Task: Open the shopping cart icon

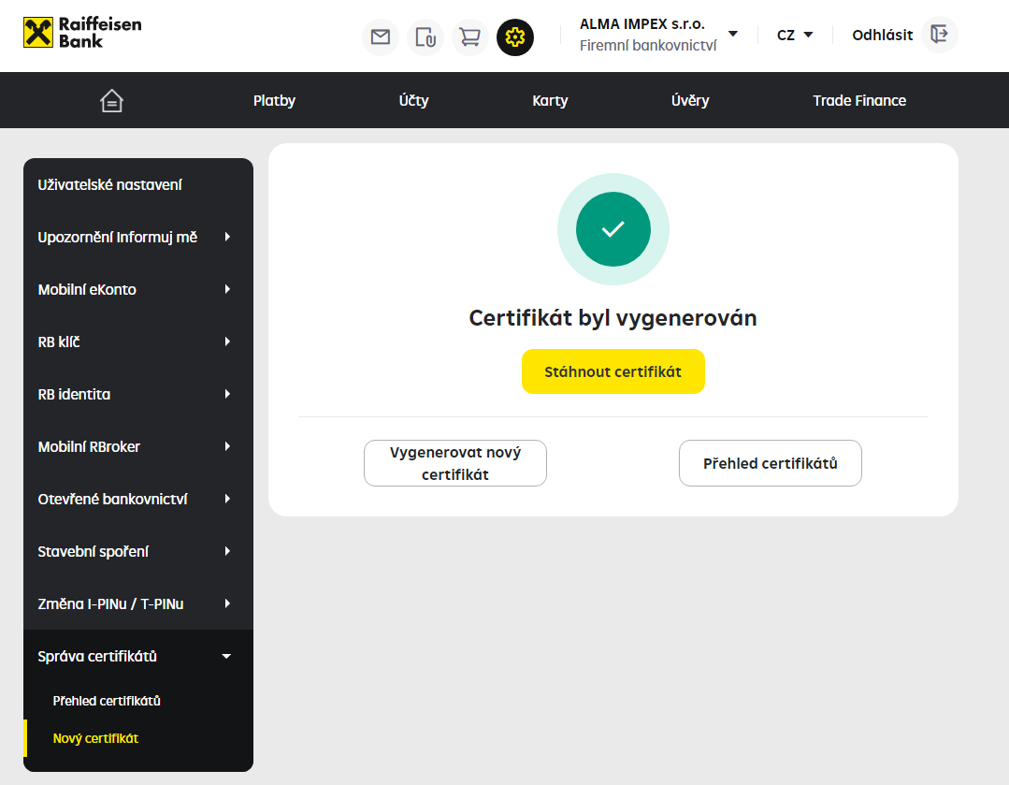Action: (470, 37)
